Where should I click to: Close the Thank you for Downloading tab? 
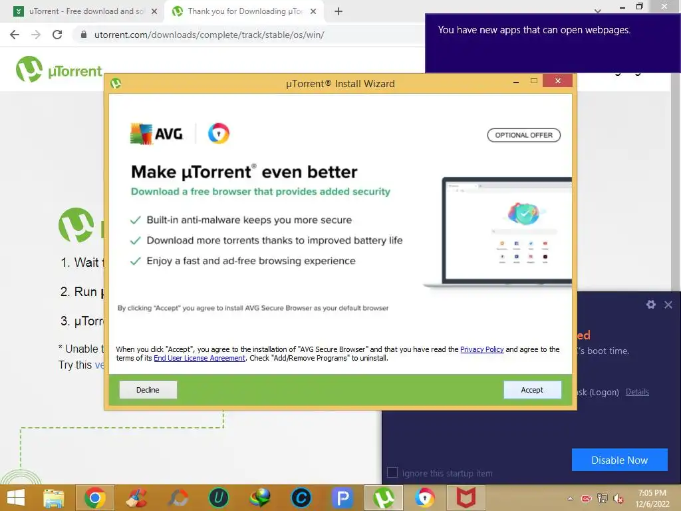[313, 12]
